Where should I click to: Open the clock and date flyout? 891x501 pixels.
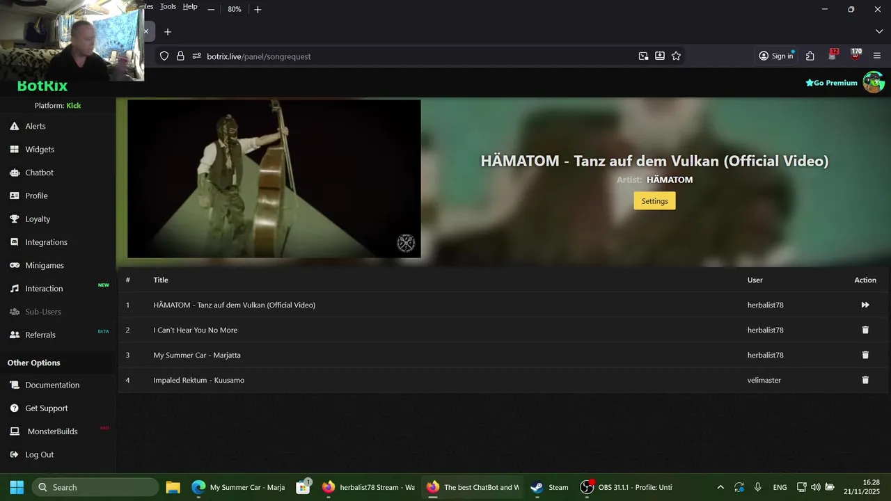[x=862, y=487]
